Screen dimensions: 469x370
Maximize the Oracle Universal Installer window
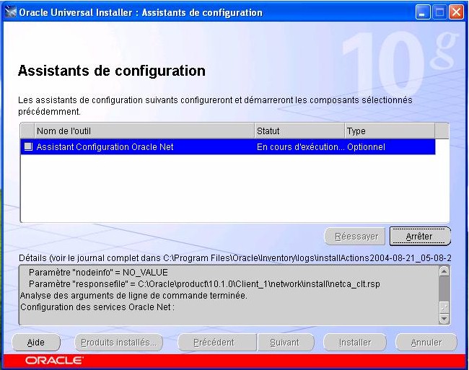coord(439,12)
